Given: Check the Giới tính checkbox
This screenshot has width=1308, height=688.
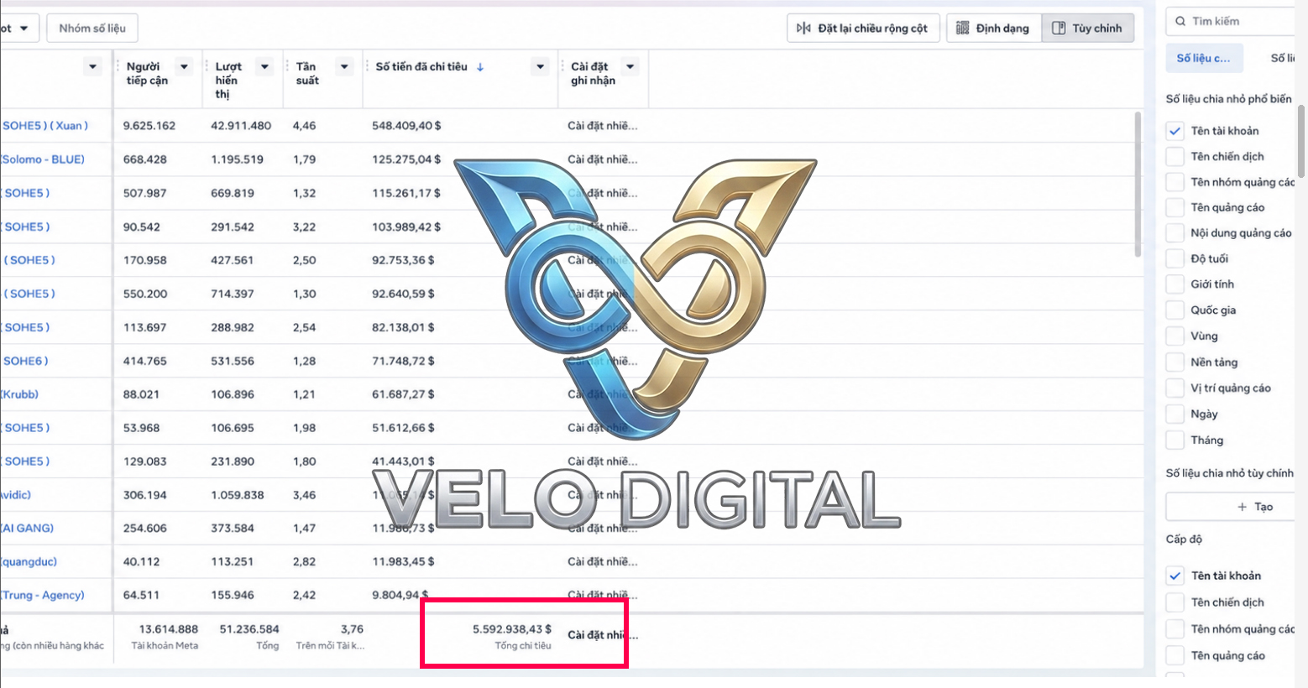Looking at the screenshot, I should tap(1175, 284).
